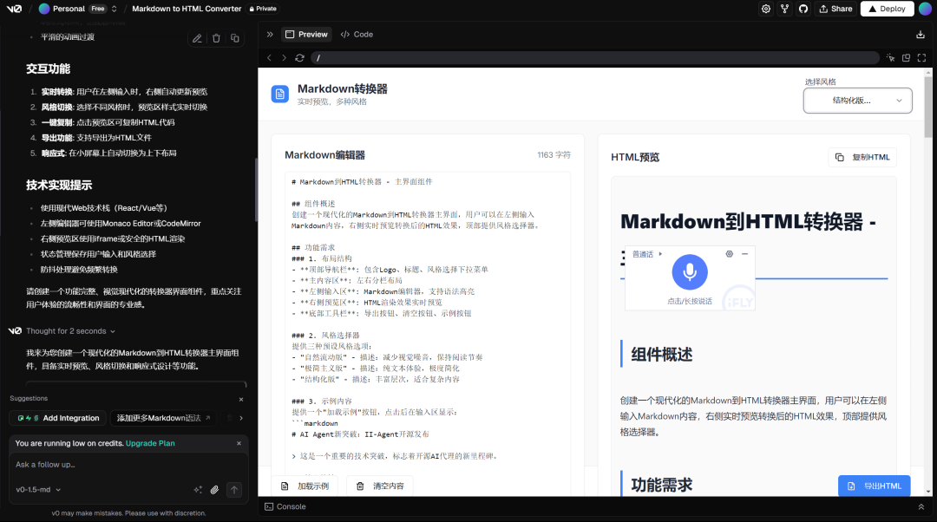Click the preview vertical scrollbar
This screenshot has width=937, height=522.
point(928,108)
